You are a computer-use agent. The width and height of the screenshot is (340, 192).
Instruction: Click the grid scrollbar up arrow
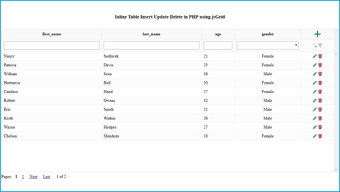point(336,54)
